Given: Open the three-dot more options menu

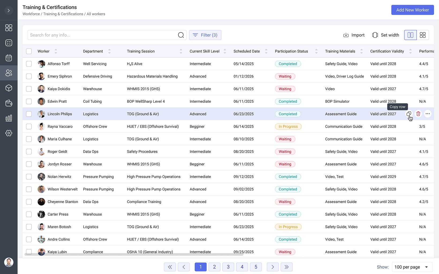Looking at the screenshot, I should tap(427, 114).
